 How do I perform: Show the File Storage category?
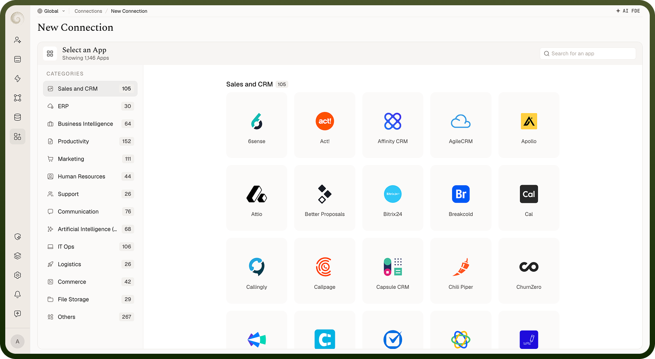tap(90, 299)
